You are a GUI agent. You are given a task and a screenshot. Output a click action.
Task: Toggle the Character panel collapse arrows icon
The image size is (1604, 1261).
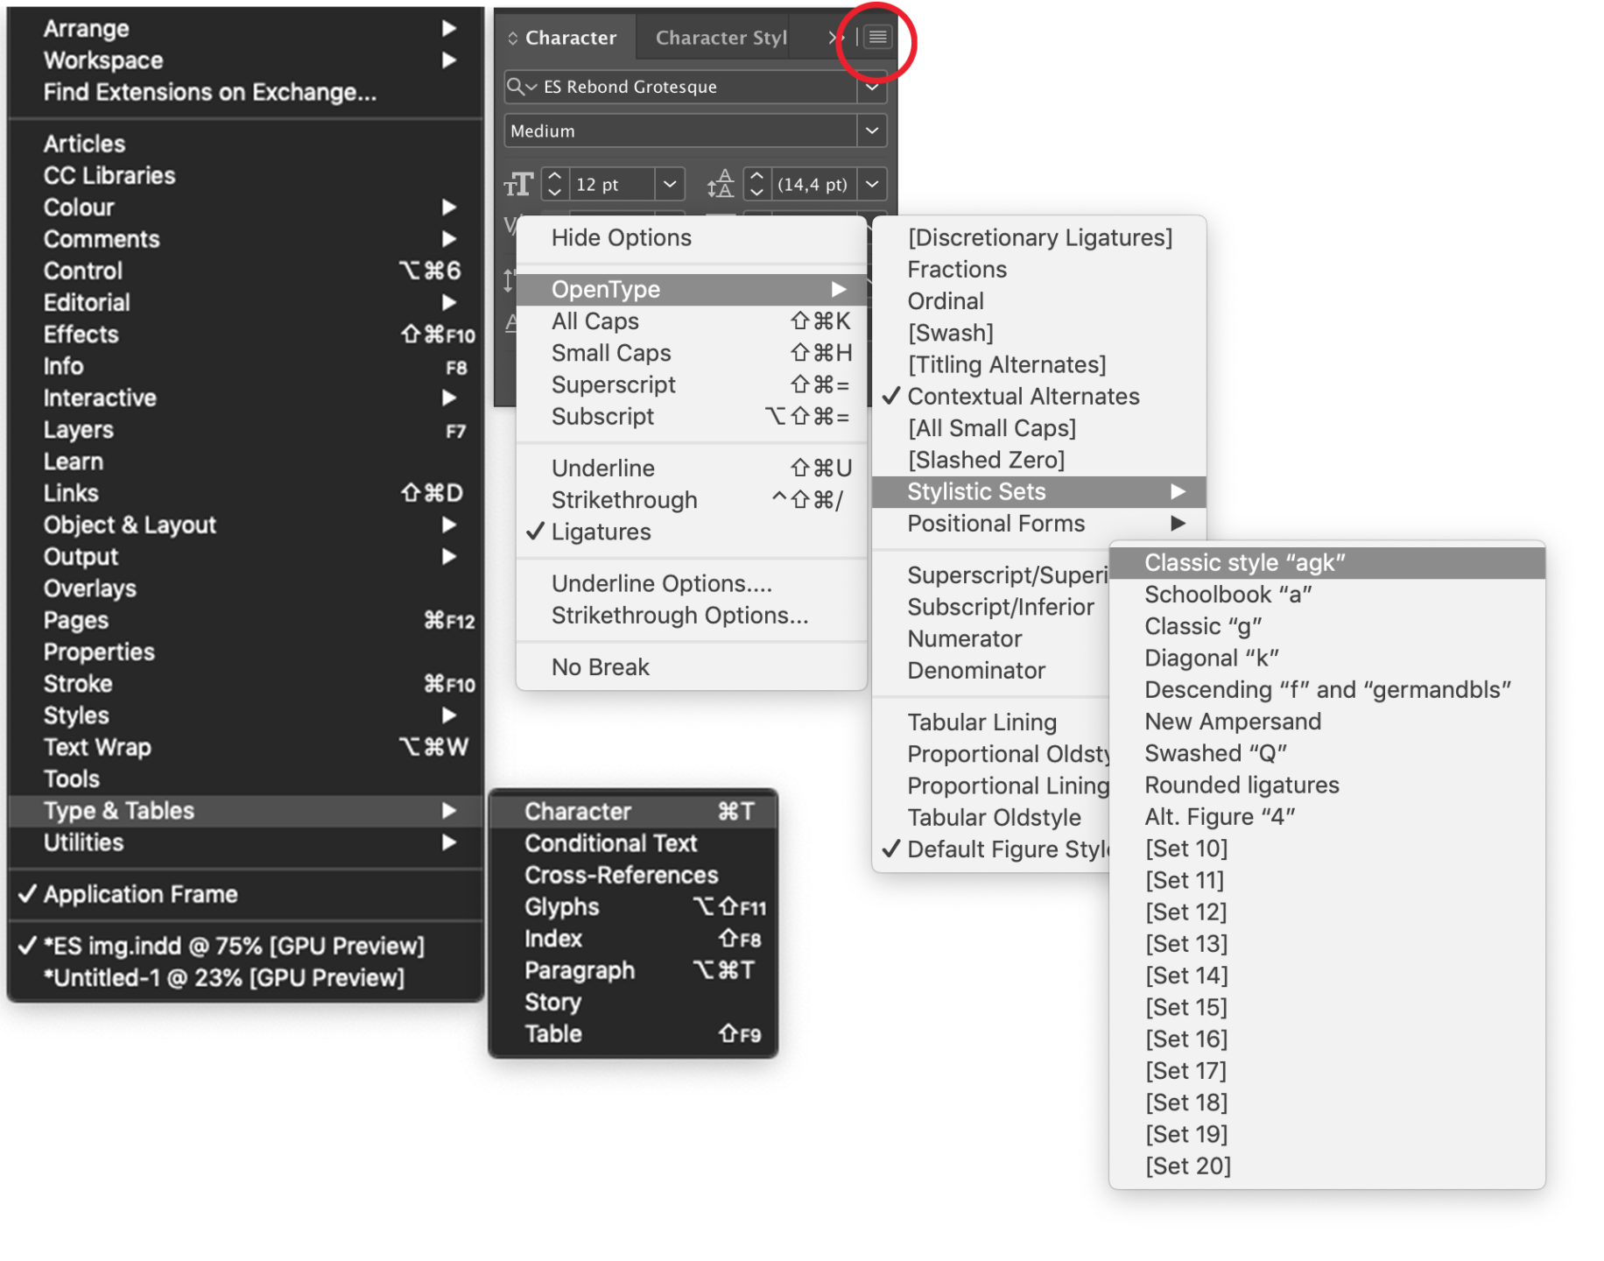[x=513, y=39]
